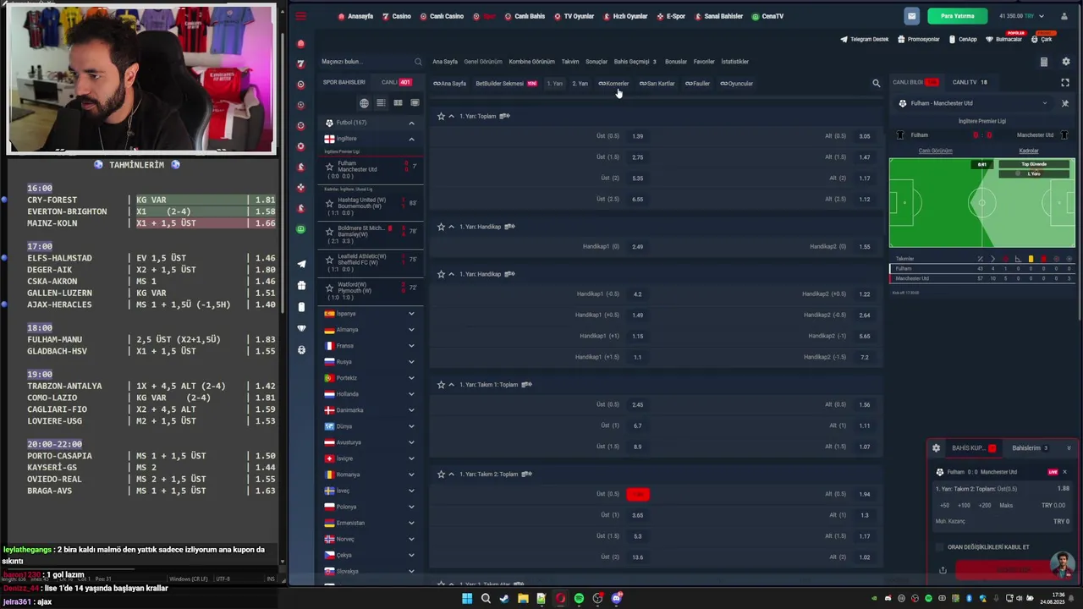Select the Oyuncular market tab
This screenshot has width=1083, height=609.
click(x=736, y=84)
